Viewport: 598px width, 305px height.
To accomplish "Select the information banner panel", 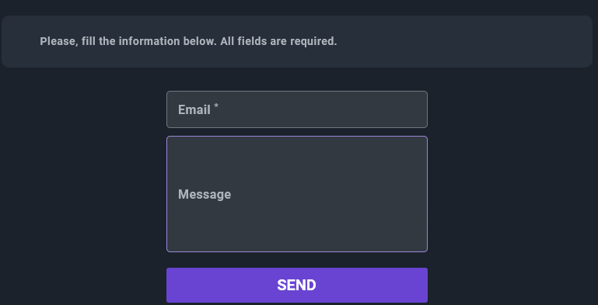I will (297, 41).
